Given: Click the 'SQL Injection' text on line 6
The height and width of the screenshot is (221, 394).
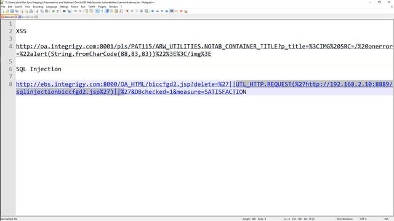Looking at the screenshot, I should [39, 69].
